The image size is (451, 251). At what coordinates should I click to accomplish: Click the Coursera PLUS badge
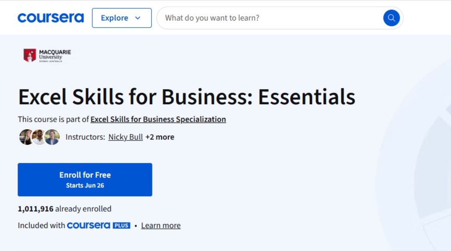(x=122, y=225)
